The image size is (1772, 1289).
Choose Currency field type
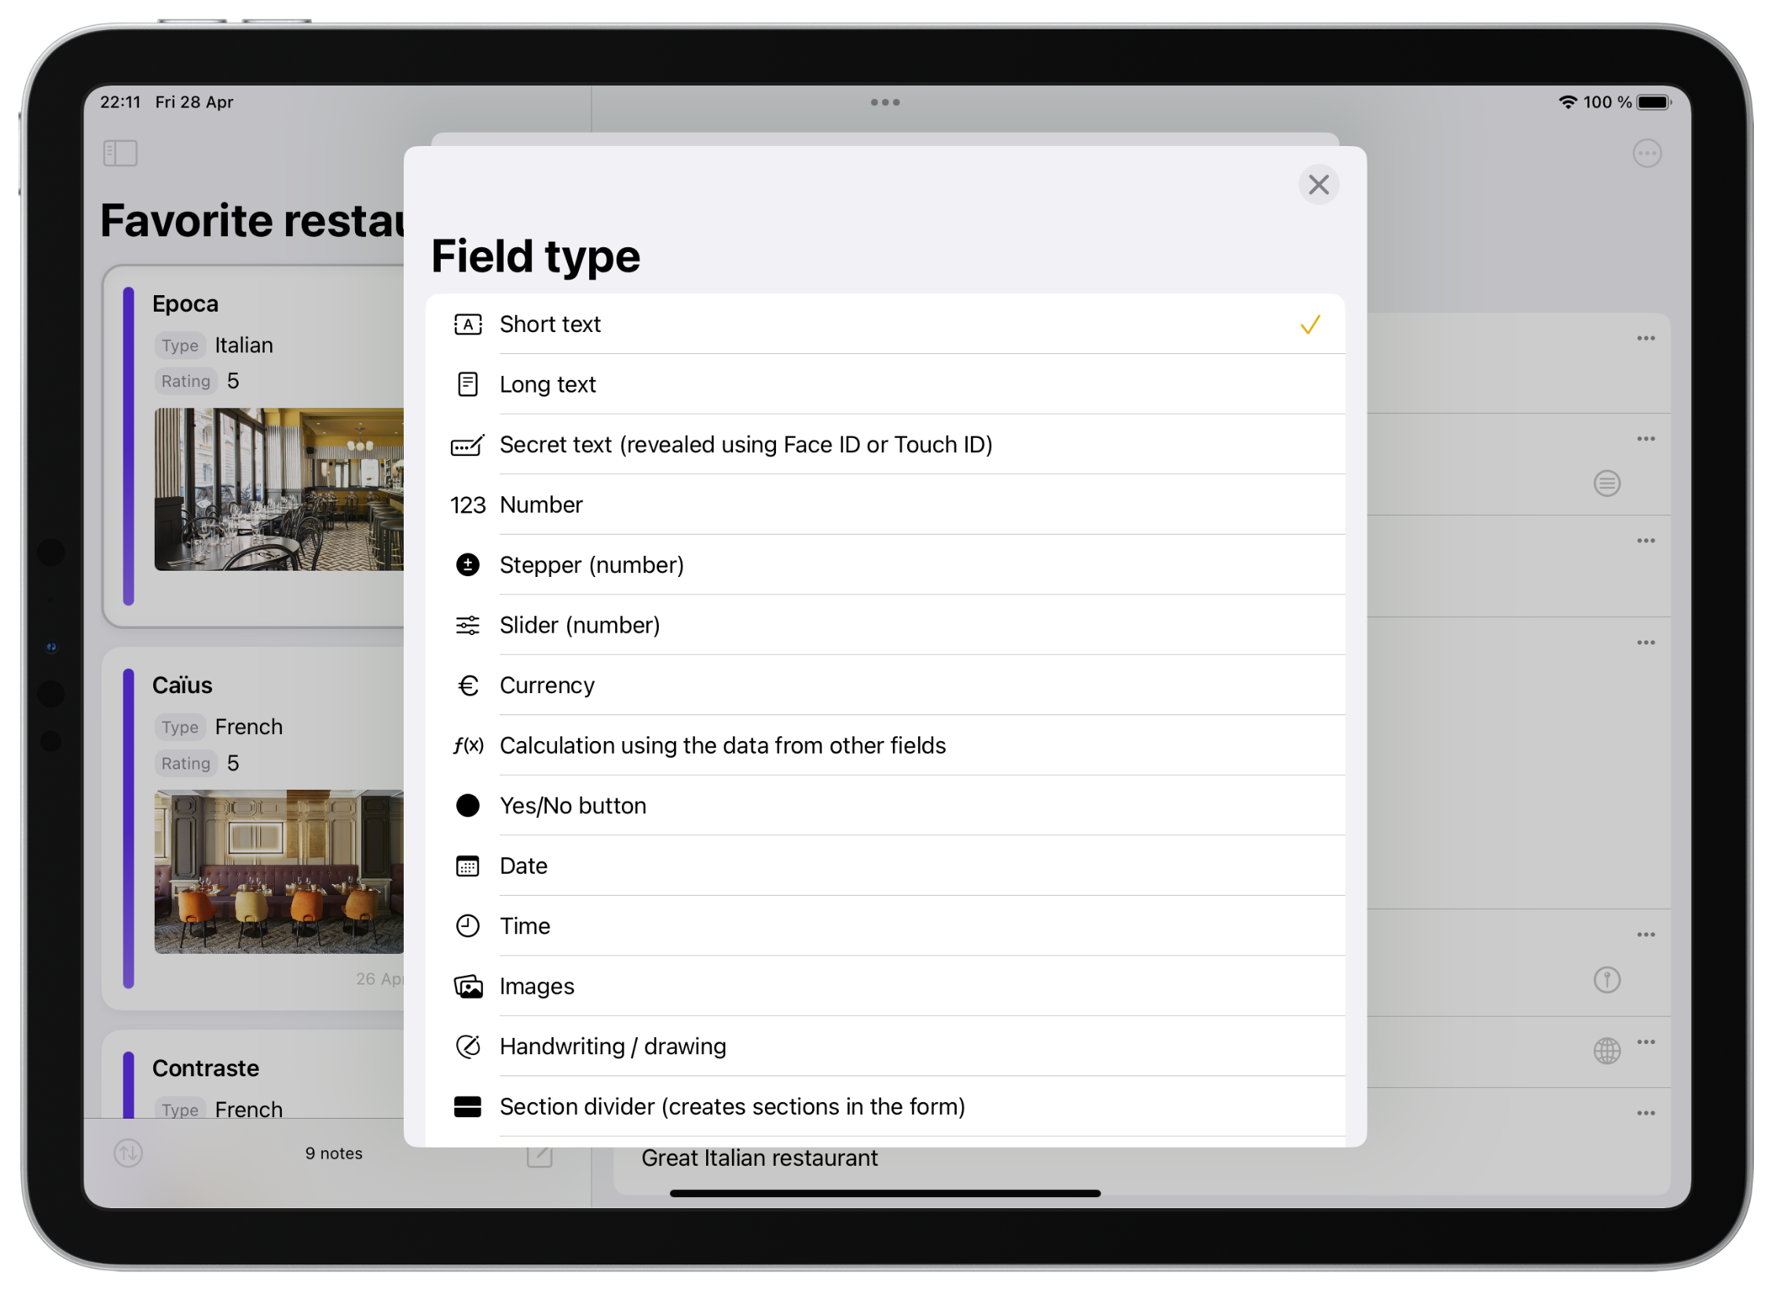click(884, 685)
